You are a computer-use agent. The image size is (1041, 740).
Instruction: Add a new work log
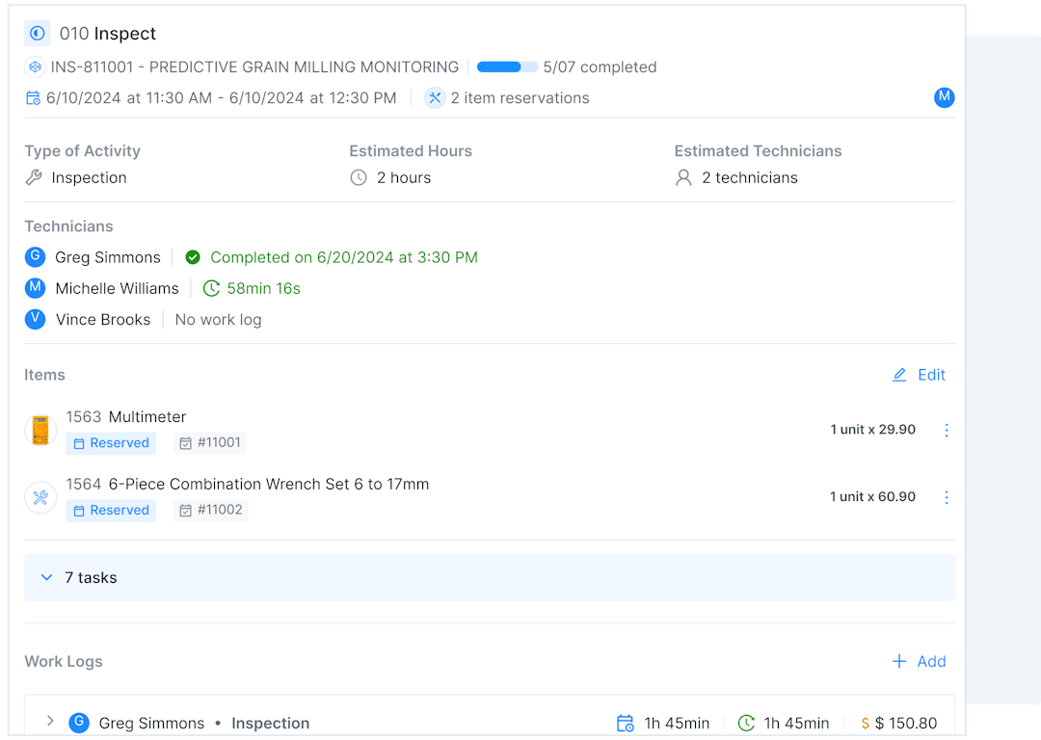pos(919,661)
